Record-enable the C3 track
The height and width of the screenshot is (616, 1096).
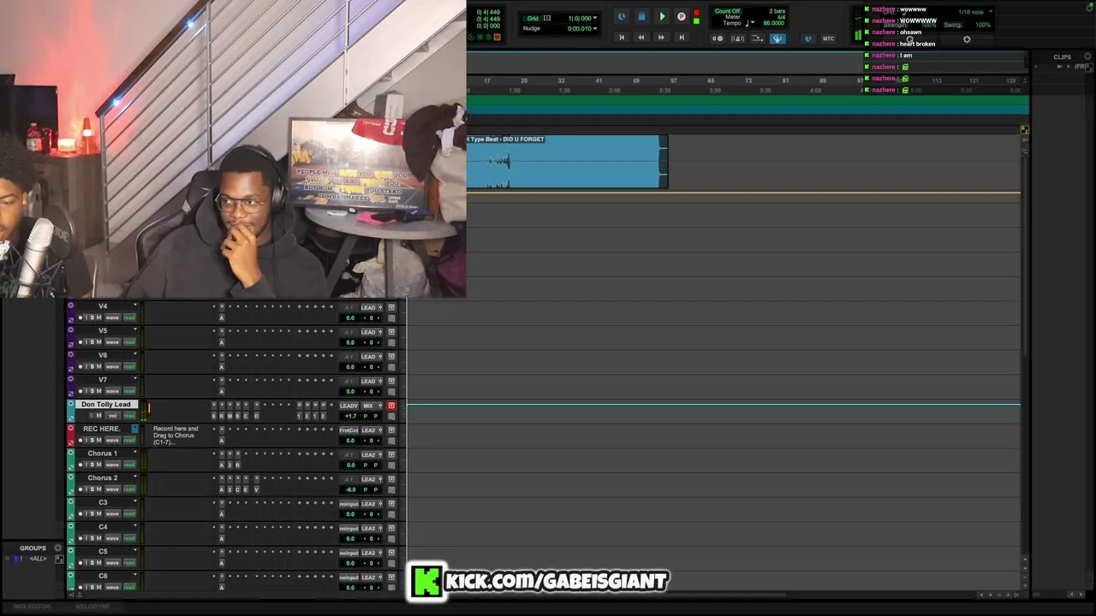(x=80, y=514)
